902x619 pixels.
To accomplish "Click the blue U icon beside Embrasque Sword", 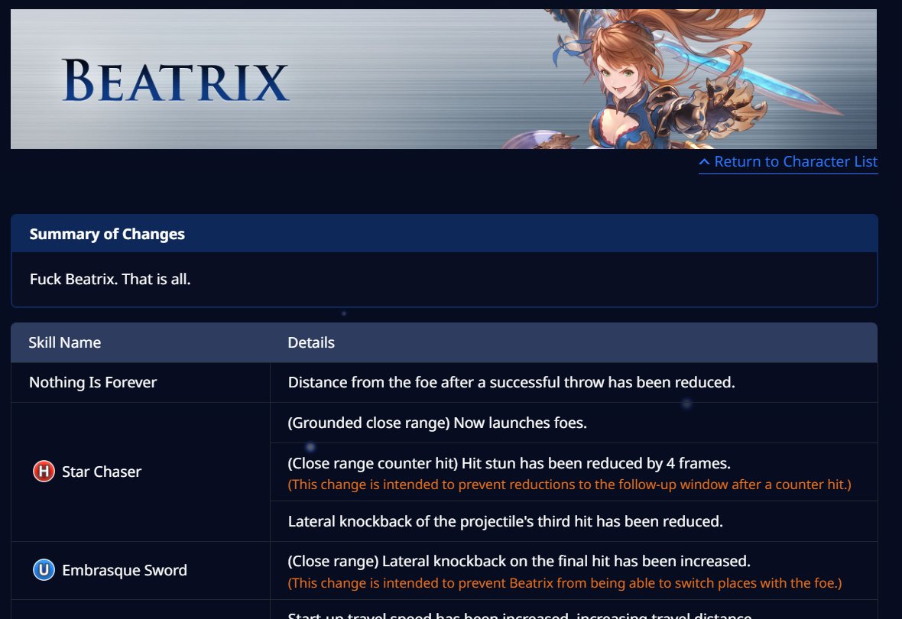I will point(44,570).
